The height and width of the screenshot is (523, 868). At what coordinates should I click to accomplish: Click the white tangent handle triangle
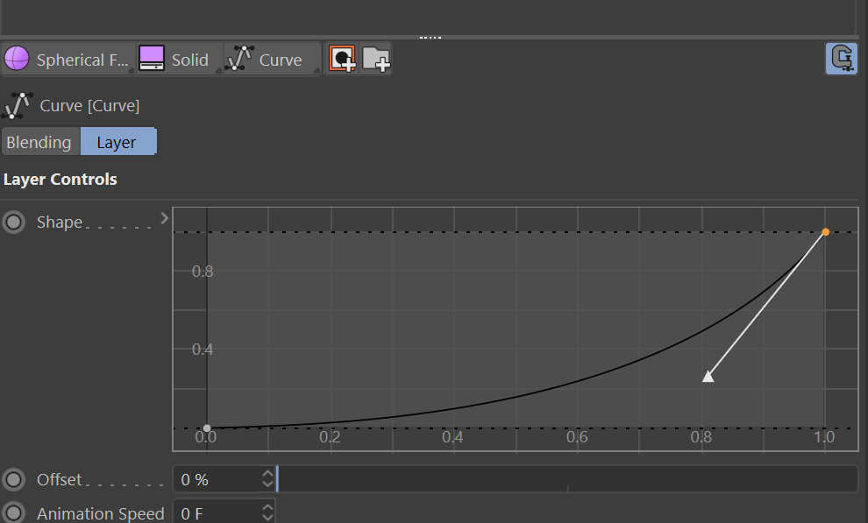pyautogui.click(x=708, y=377)
